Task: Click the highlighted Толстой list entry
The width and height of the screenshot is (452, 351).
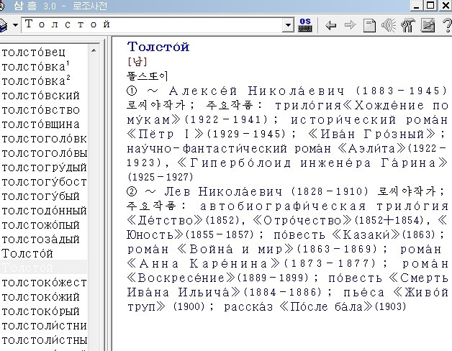Action: 43,268
